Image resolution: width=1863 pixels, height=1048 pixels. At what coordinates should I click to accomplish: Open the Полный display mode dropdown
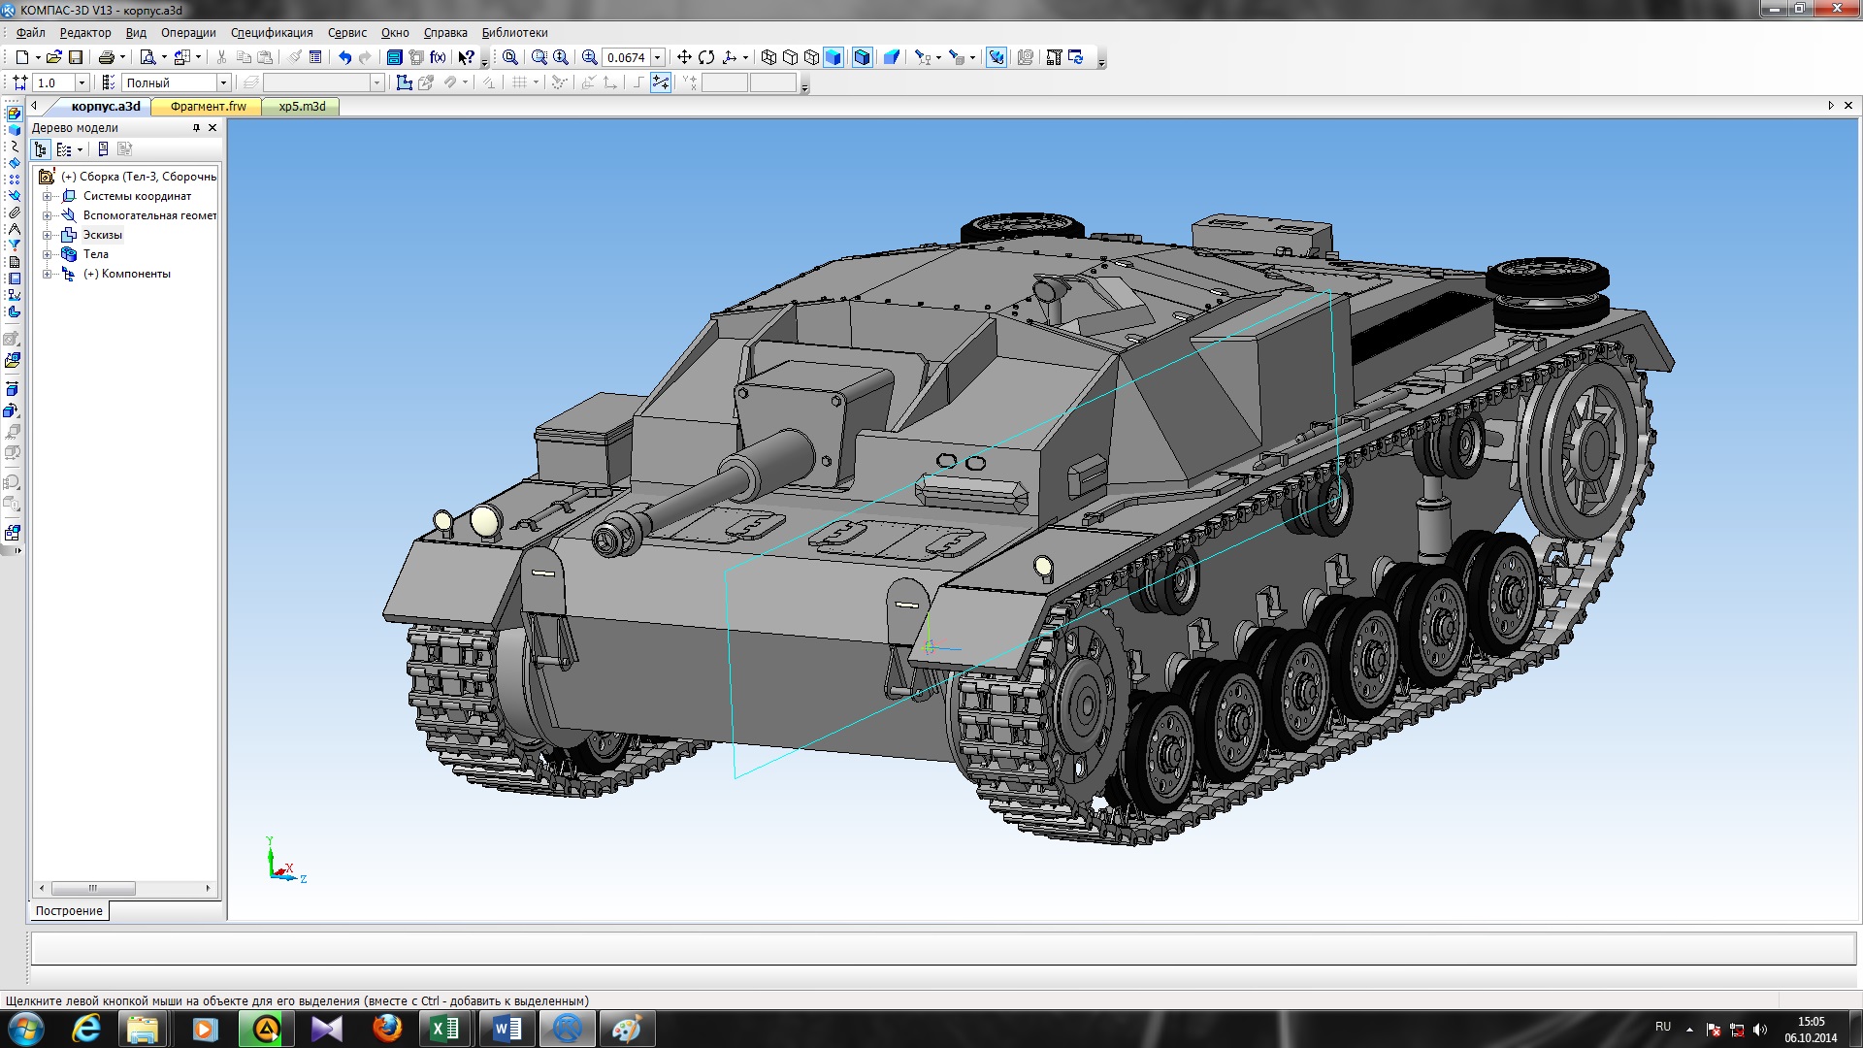223,82
